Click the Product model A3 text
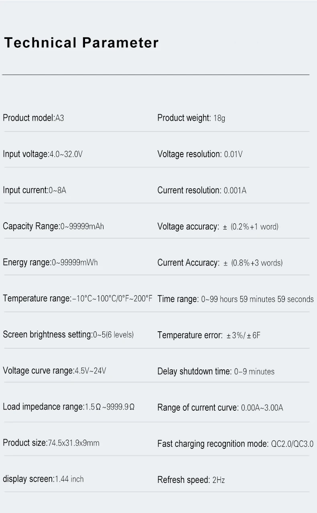Image resolution: width=317 pixels, height=513 pixels. click(33, 118)
